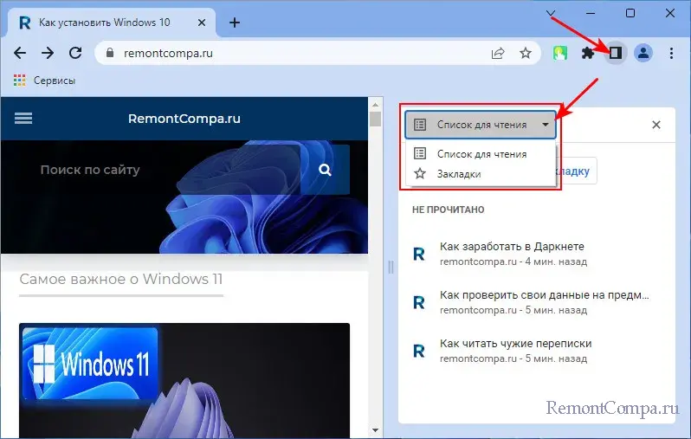Bookmark this page with star icon
Viewport: 691px width, 439px height.
click(x=525, y=53)
